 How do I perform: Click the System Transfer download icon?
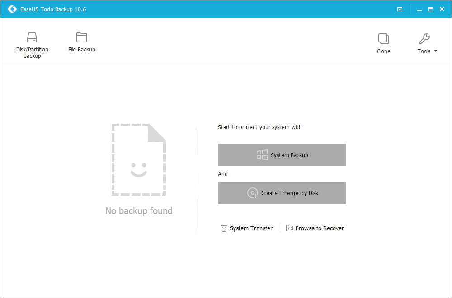(224, 228)
